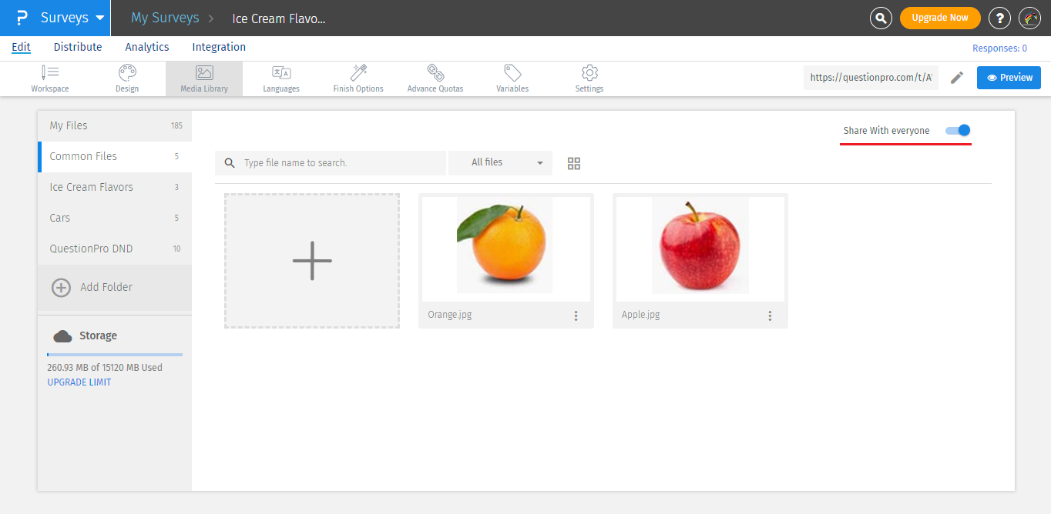Switch to the Distribute tab
Image resolution: width=1051 pixels, height=514 pixels.
(78, 47)
